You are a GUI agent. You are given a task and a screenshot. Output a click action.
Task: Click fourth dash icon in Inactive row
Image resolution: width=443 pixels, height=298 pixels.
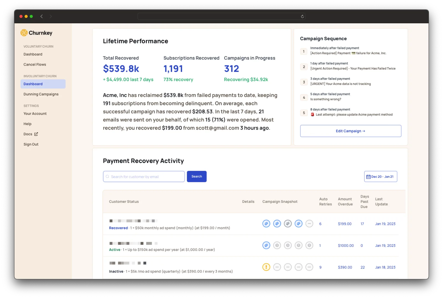(298, 267)
